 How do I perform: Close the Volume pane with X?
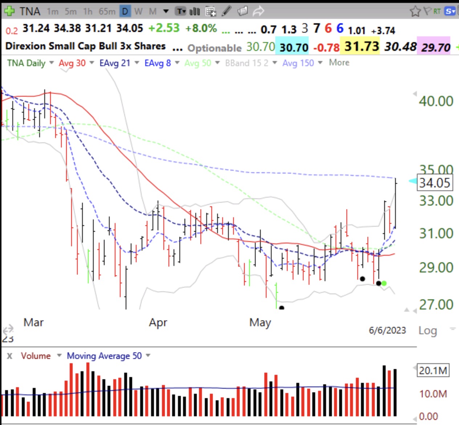point(9,356)
